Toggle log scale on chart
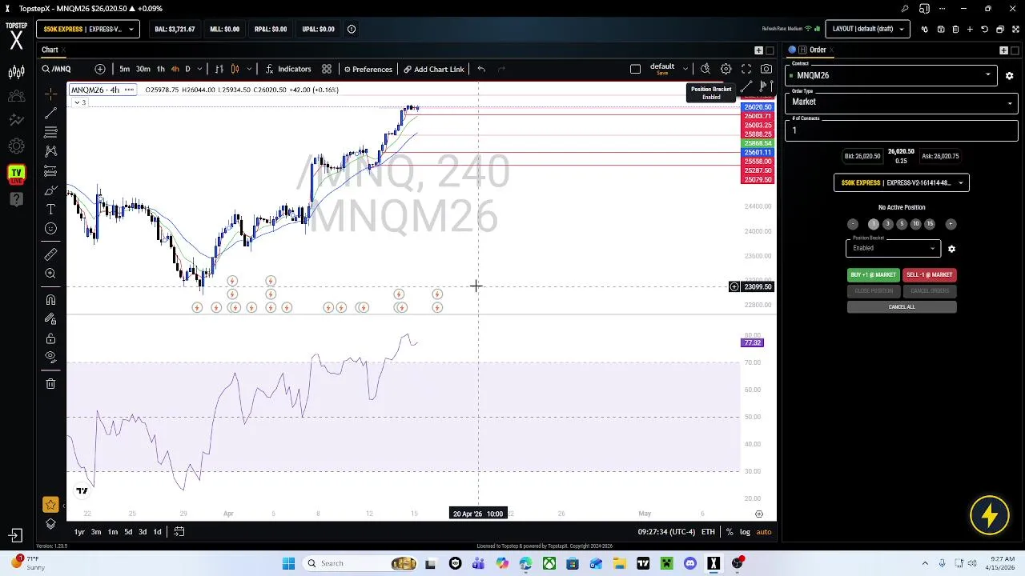 (745, 532)
